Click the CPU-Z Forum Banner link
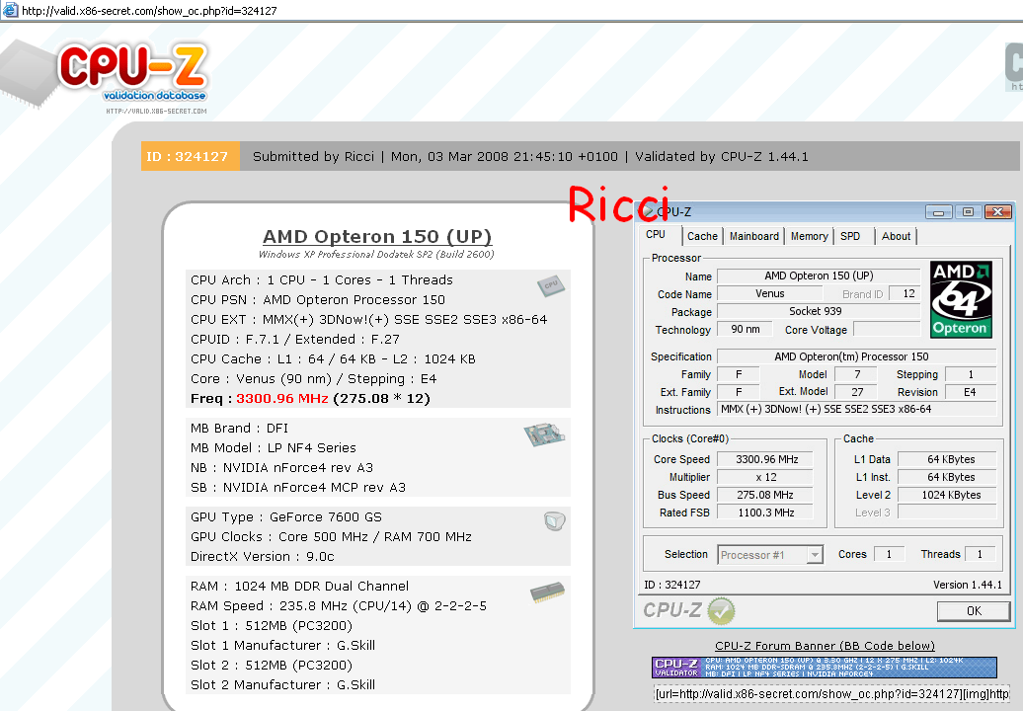This screenshot has height=711, width=1023. [825, 646]
